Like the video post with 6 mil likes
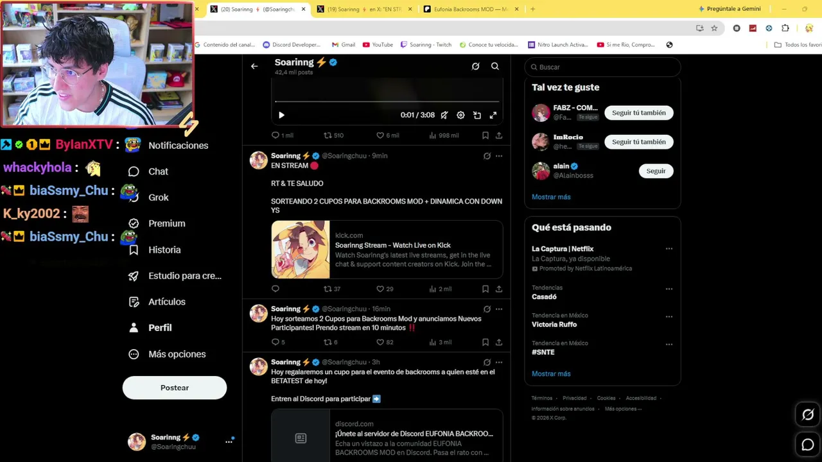 387,135
